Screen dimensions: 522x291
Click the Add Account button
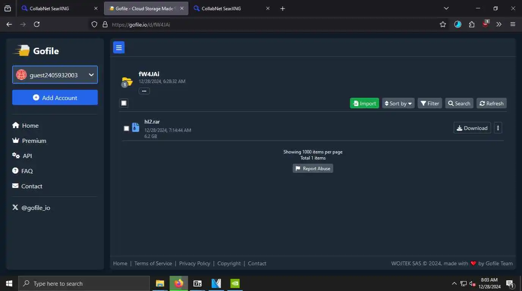[x=55, y=97]
